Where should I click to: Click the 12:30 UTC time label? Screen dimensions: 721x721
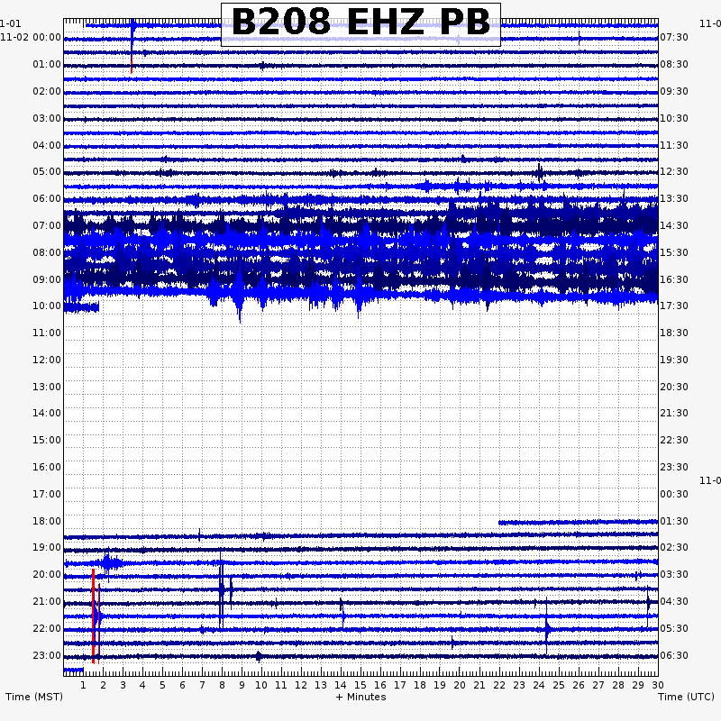coord(674,171)
